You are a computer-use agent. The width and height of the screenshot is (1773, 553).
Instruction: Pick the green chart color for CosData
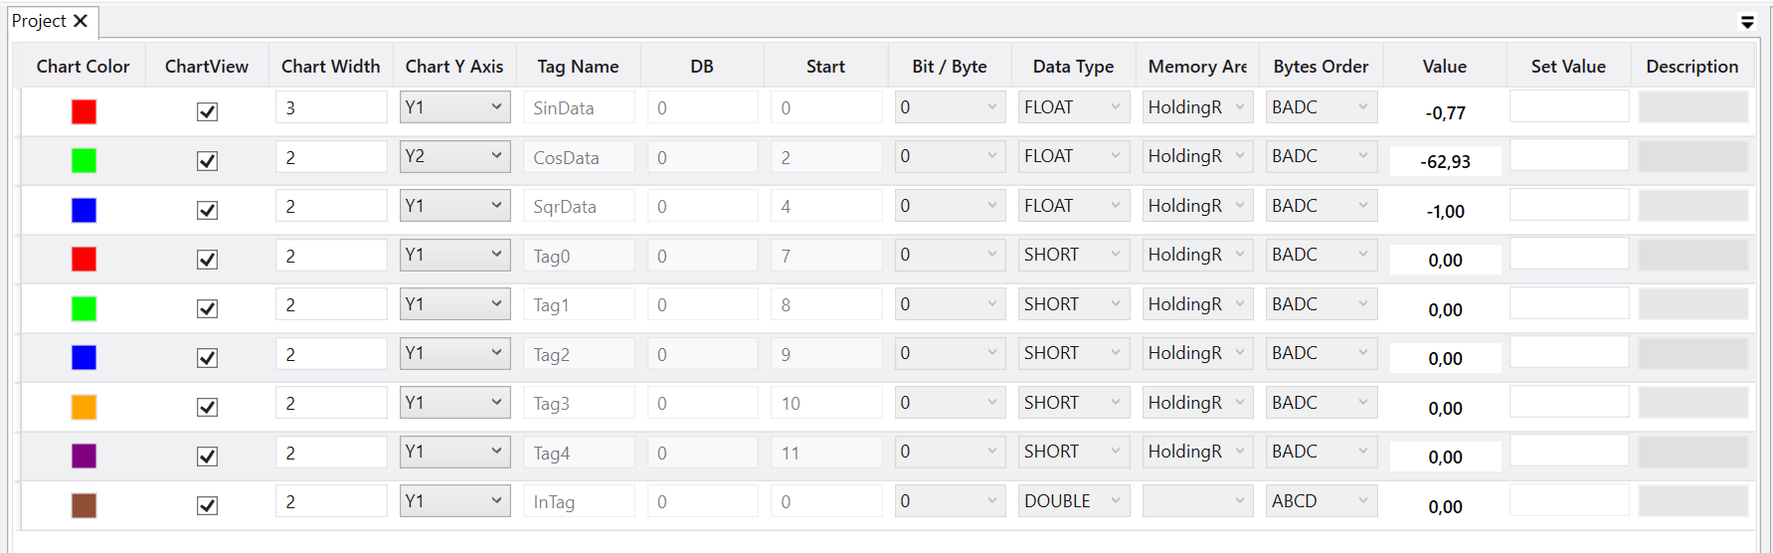pyautogui.click(x=84, y=160)
